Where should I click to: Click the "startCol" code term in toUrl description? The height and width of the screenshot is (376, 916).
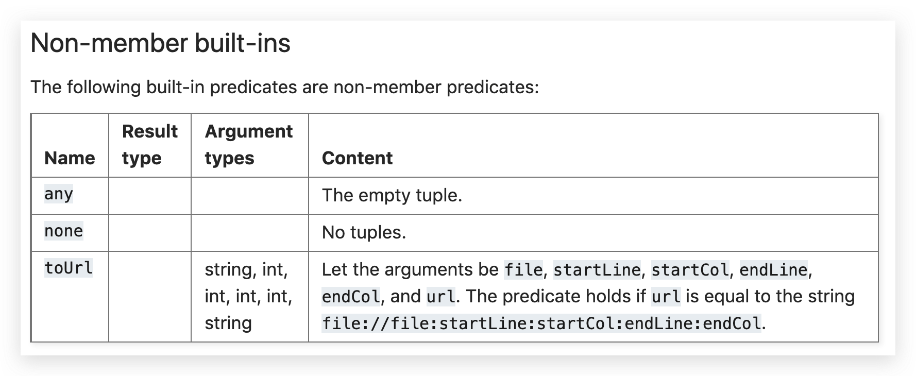coord(690,269)
